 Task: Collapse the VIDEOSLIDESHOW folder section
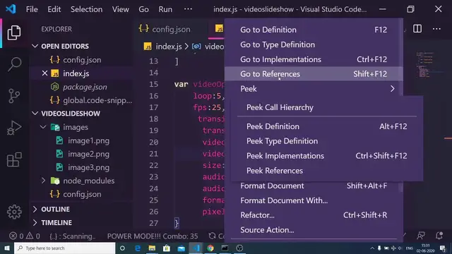coord(35,114)
